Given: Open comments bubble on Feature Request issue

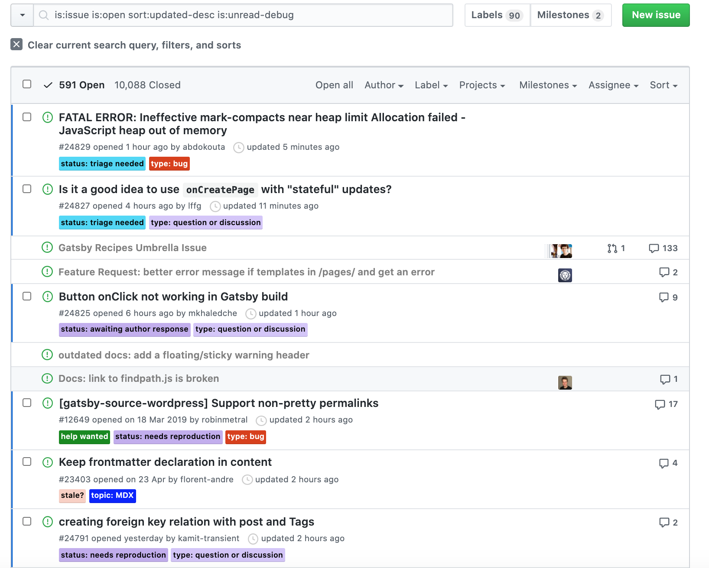Looking at the screenshot, I should (x=668, y=272).
